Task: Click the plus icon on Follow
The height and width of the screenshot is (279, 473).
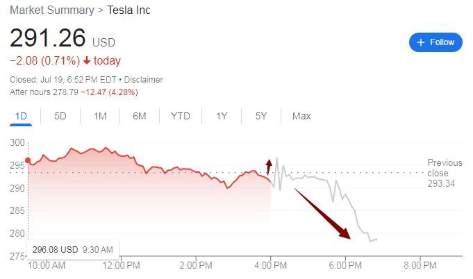Action: coord(420,42)
